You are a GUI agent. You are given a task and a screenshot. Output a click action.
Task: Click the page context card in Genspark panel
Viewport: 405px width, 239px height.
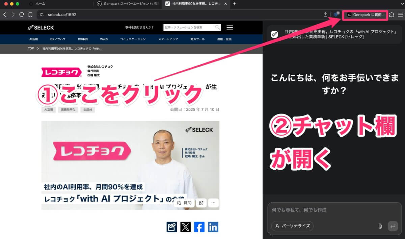point(334,34)
